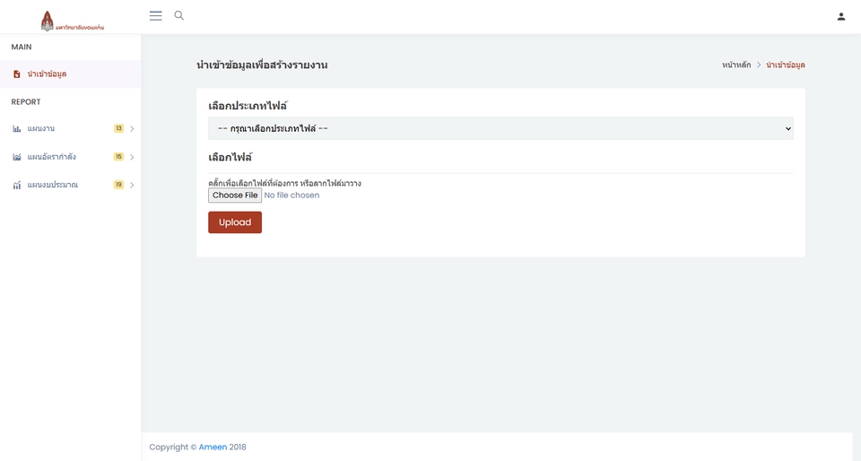This screenshot has height=461, width=861.
Task: Open the Ameen link in footer
Action: (213, 447)
